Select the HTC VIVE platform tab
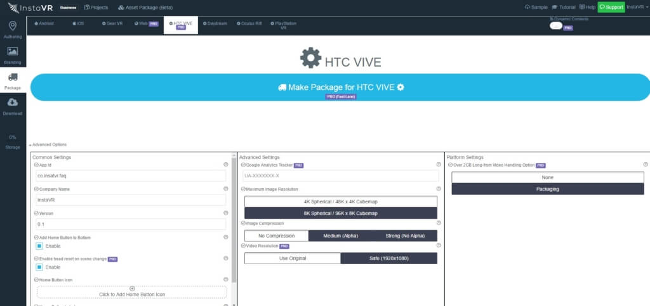This screenshot has width=650, height=306. coord(181,25)
